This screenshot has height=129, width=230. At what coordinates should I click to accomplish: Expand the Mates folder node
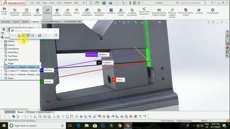(x=1, y=78)
